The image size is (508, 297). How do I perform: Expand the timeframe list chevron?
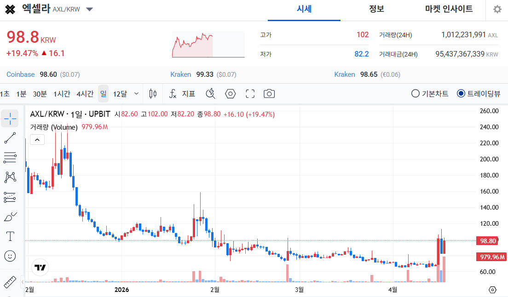136,94
